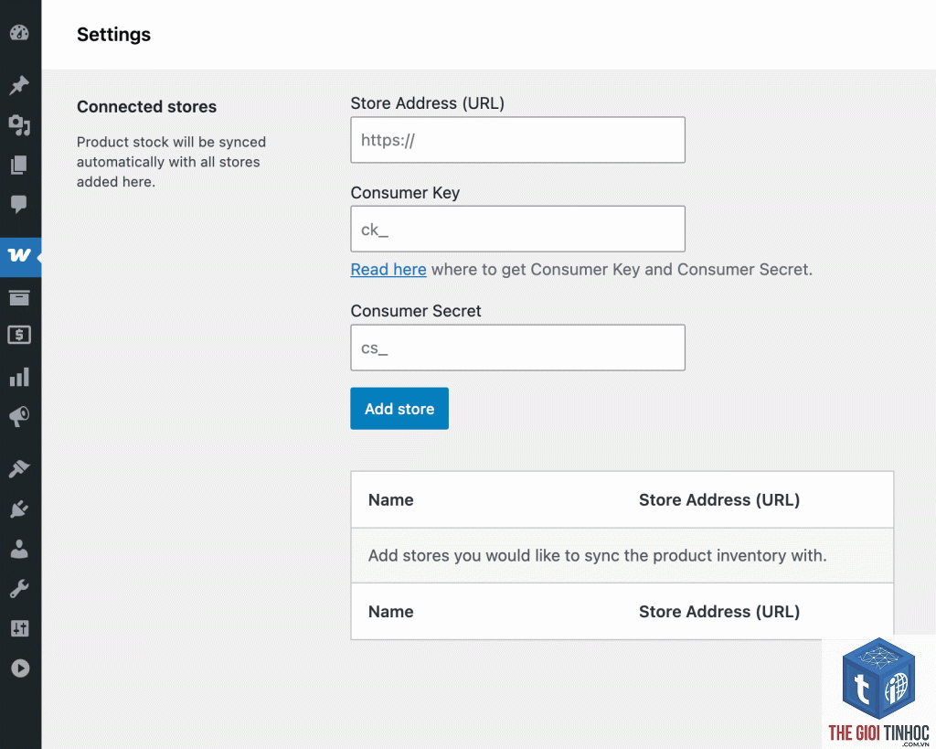Focus the Consumer Key input field
This screenshot has height=749, width=936.
[517, 230]
